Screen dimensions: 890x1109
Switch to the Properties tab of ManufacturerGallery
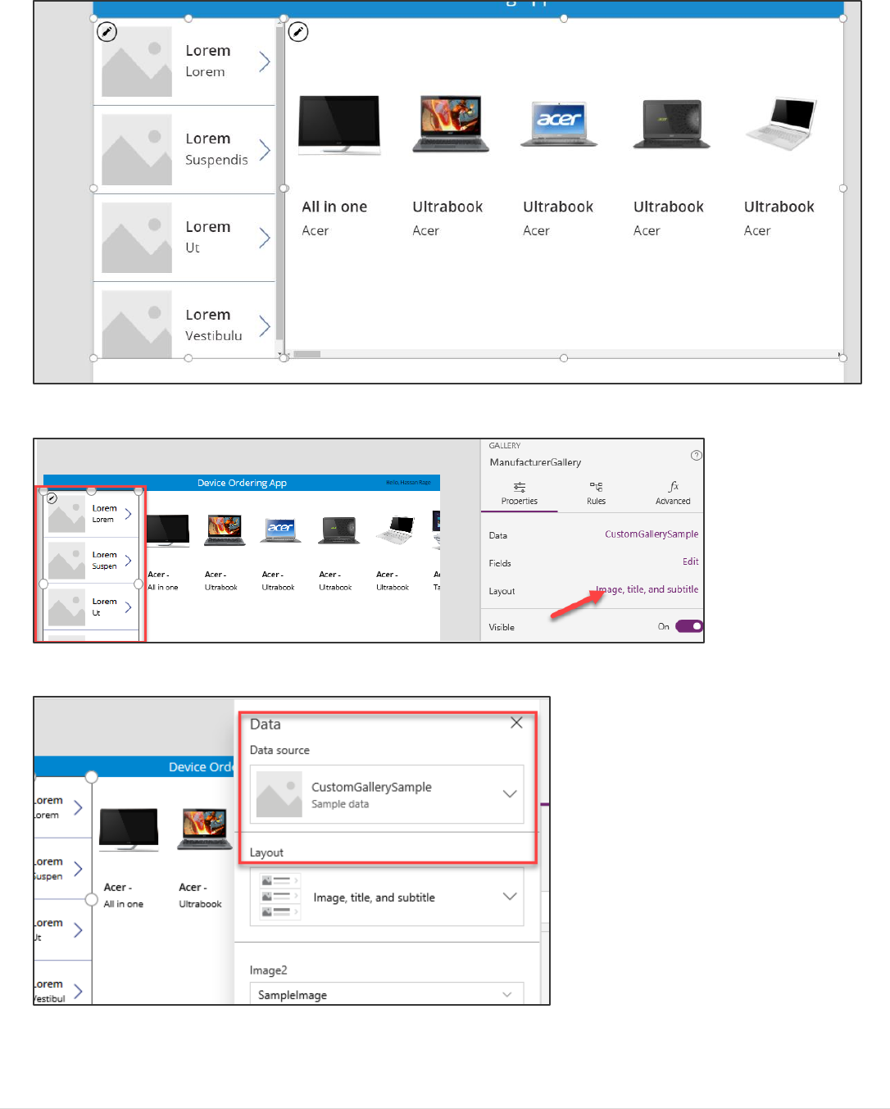pyautogui.click(x=520, y=494)
